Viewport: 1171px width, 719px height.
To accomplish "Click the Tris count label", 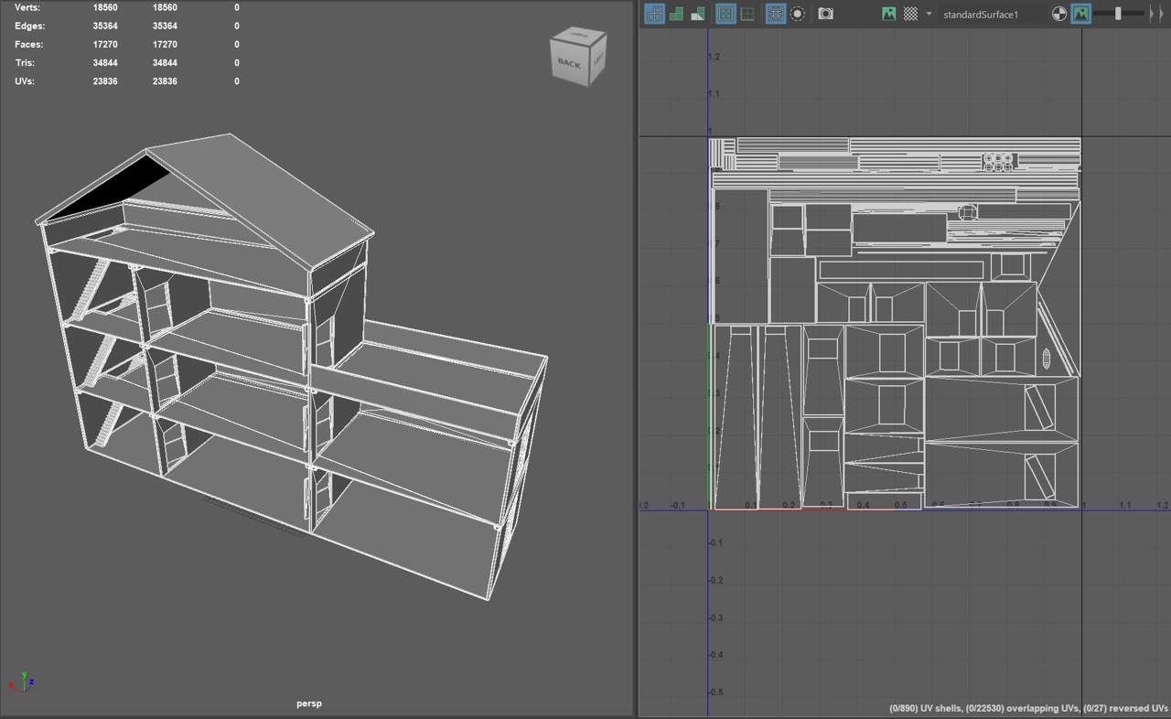I will pos(26,63).
